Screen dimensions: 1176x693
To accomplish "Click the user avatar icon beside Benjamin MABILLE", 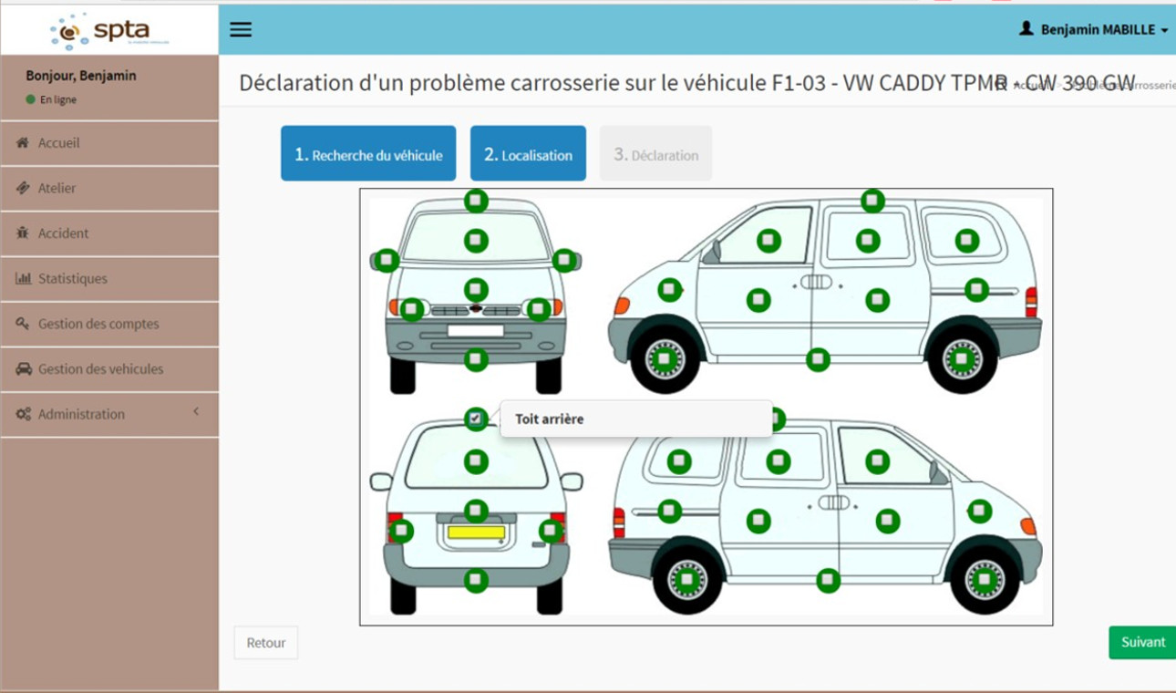I will coord(1026,29).
